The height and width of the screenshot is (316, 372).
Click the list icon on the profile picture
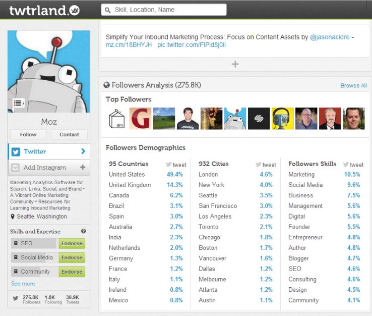[19, 103]
